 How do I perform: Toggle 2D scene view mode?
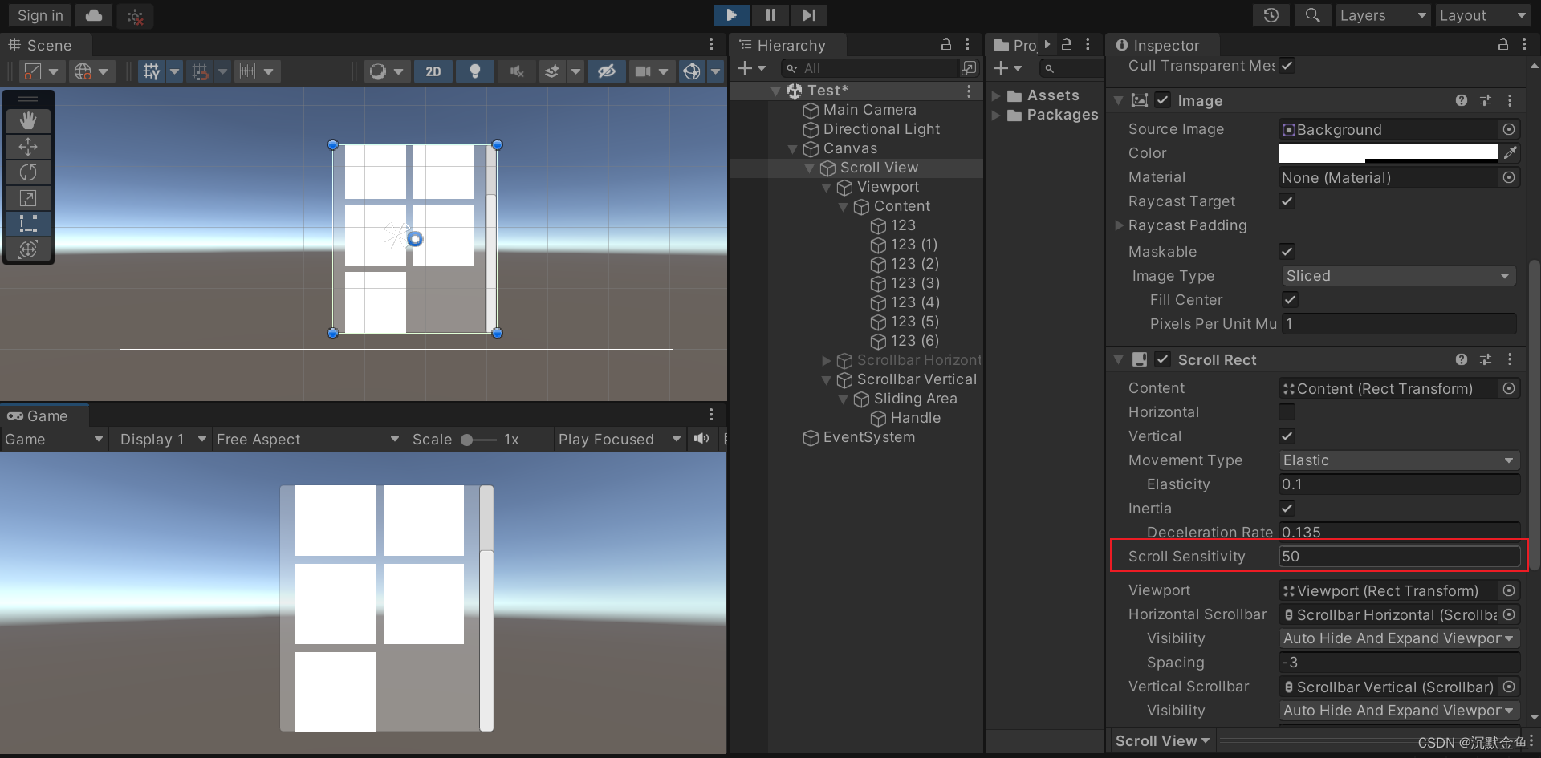coord(433,71)
